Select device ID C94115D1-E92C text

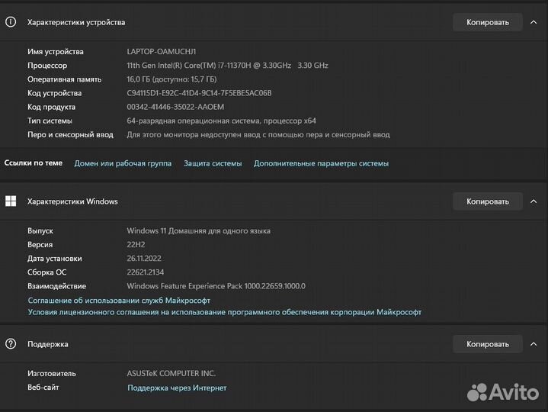coord(199,93)
